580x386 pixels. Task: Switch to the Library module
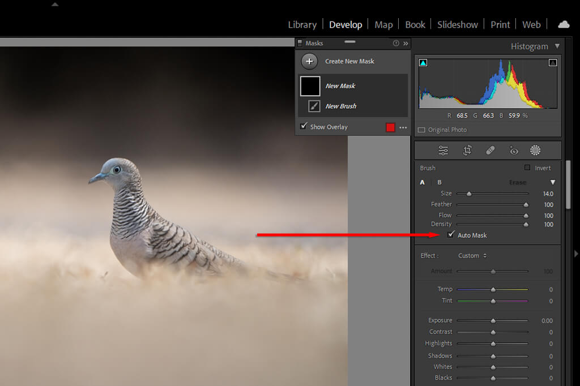(302, 24)
